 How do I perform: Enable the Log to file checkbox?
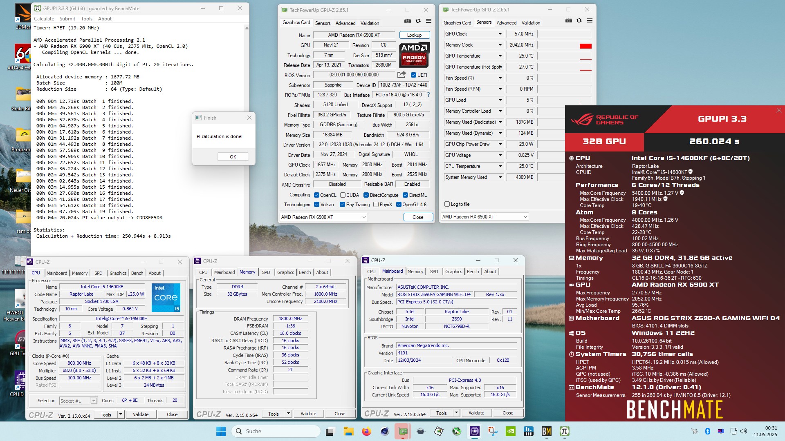(x=447, y=204)
